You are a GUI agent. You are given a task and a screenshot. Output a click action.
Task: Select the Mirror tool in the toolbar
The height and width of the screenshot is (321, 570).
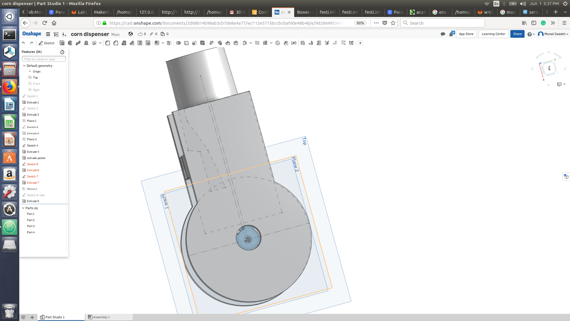click(169, 43)
